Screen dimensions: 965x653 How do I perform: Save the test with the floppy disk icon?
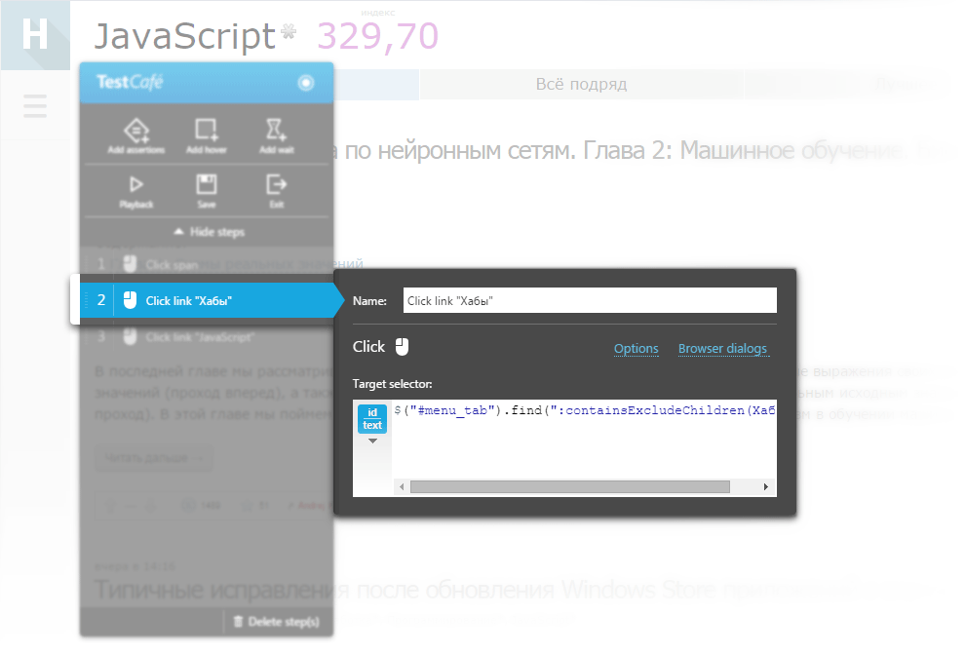coord(207,184)
